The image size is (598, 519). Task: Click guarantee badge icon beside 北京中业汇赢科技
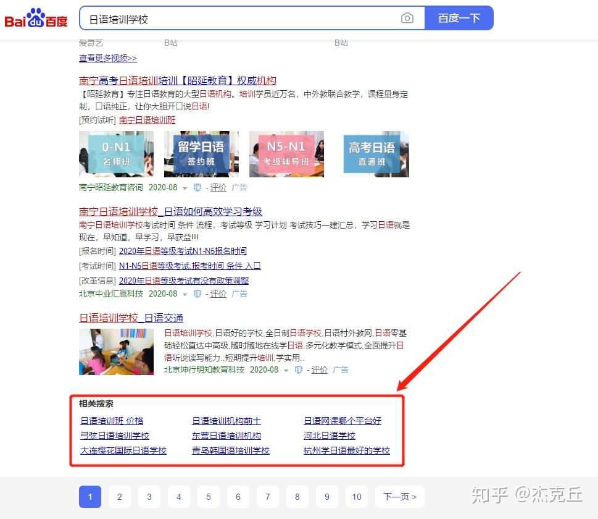pos(197,293)
